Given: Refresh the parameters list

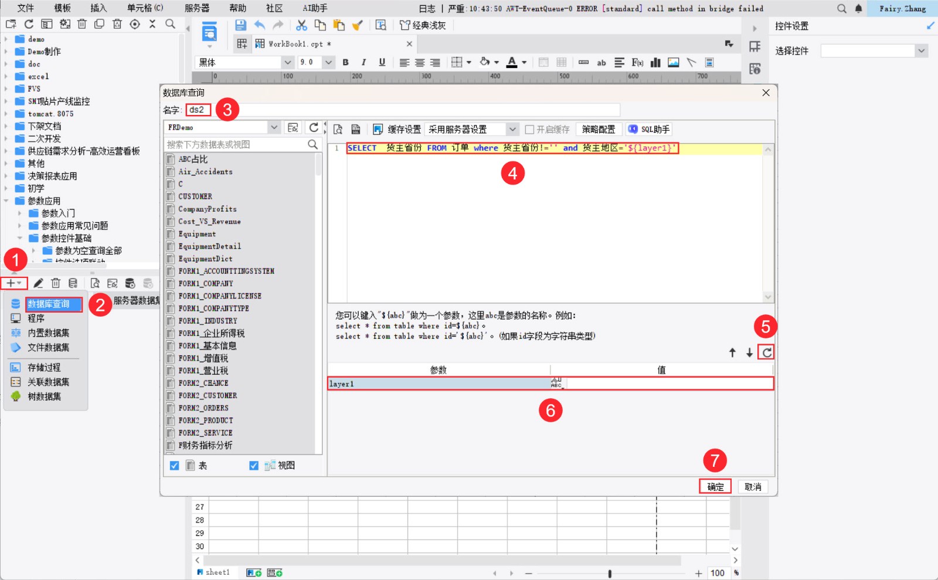Looking at the screenshot, I should (x=767, y=352).
